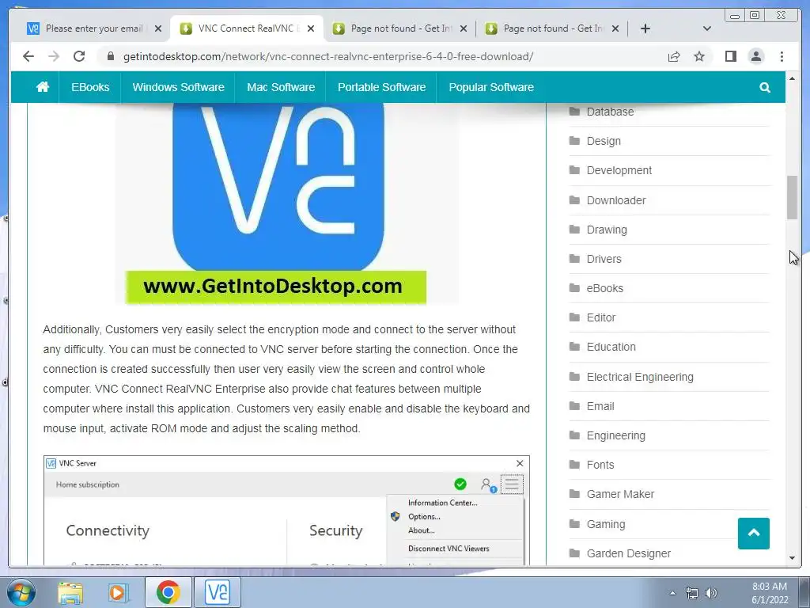Launch Windows Media Player from the taskbar
The width and height of the screenshot is (810, 608).
[119, 592]
